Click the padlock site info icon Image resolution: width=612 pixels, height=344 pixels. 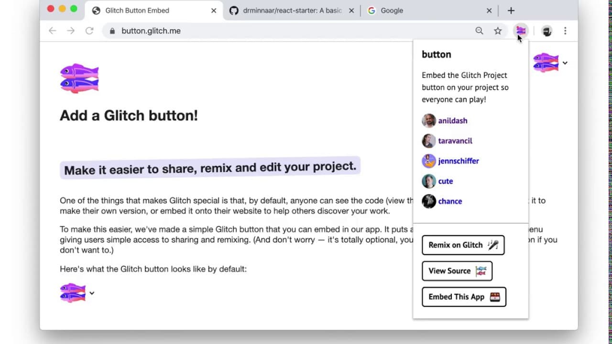[112, 31]
